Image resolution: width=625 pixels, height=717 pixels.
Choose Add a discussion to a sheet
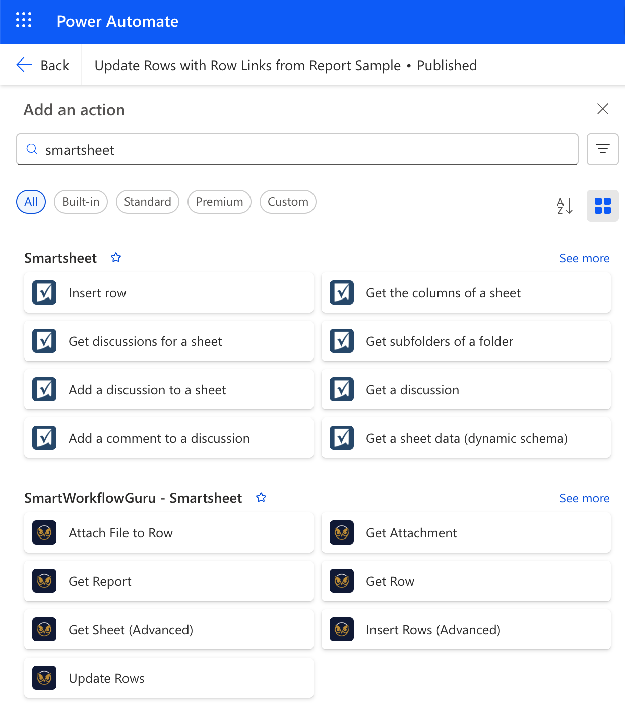point(169,389)
